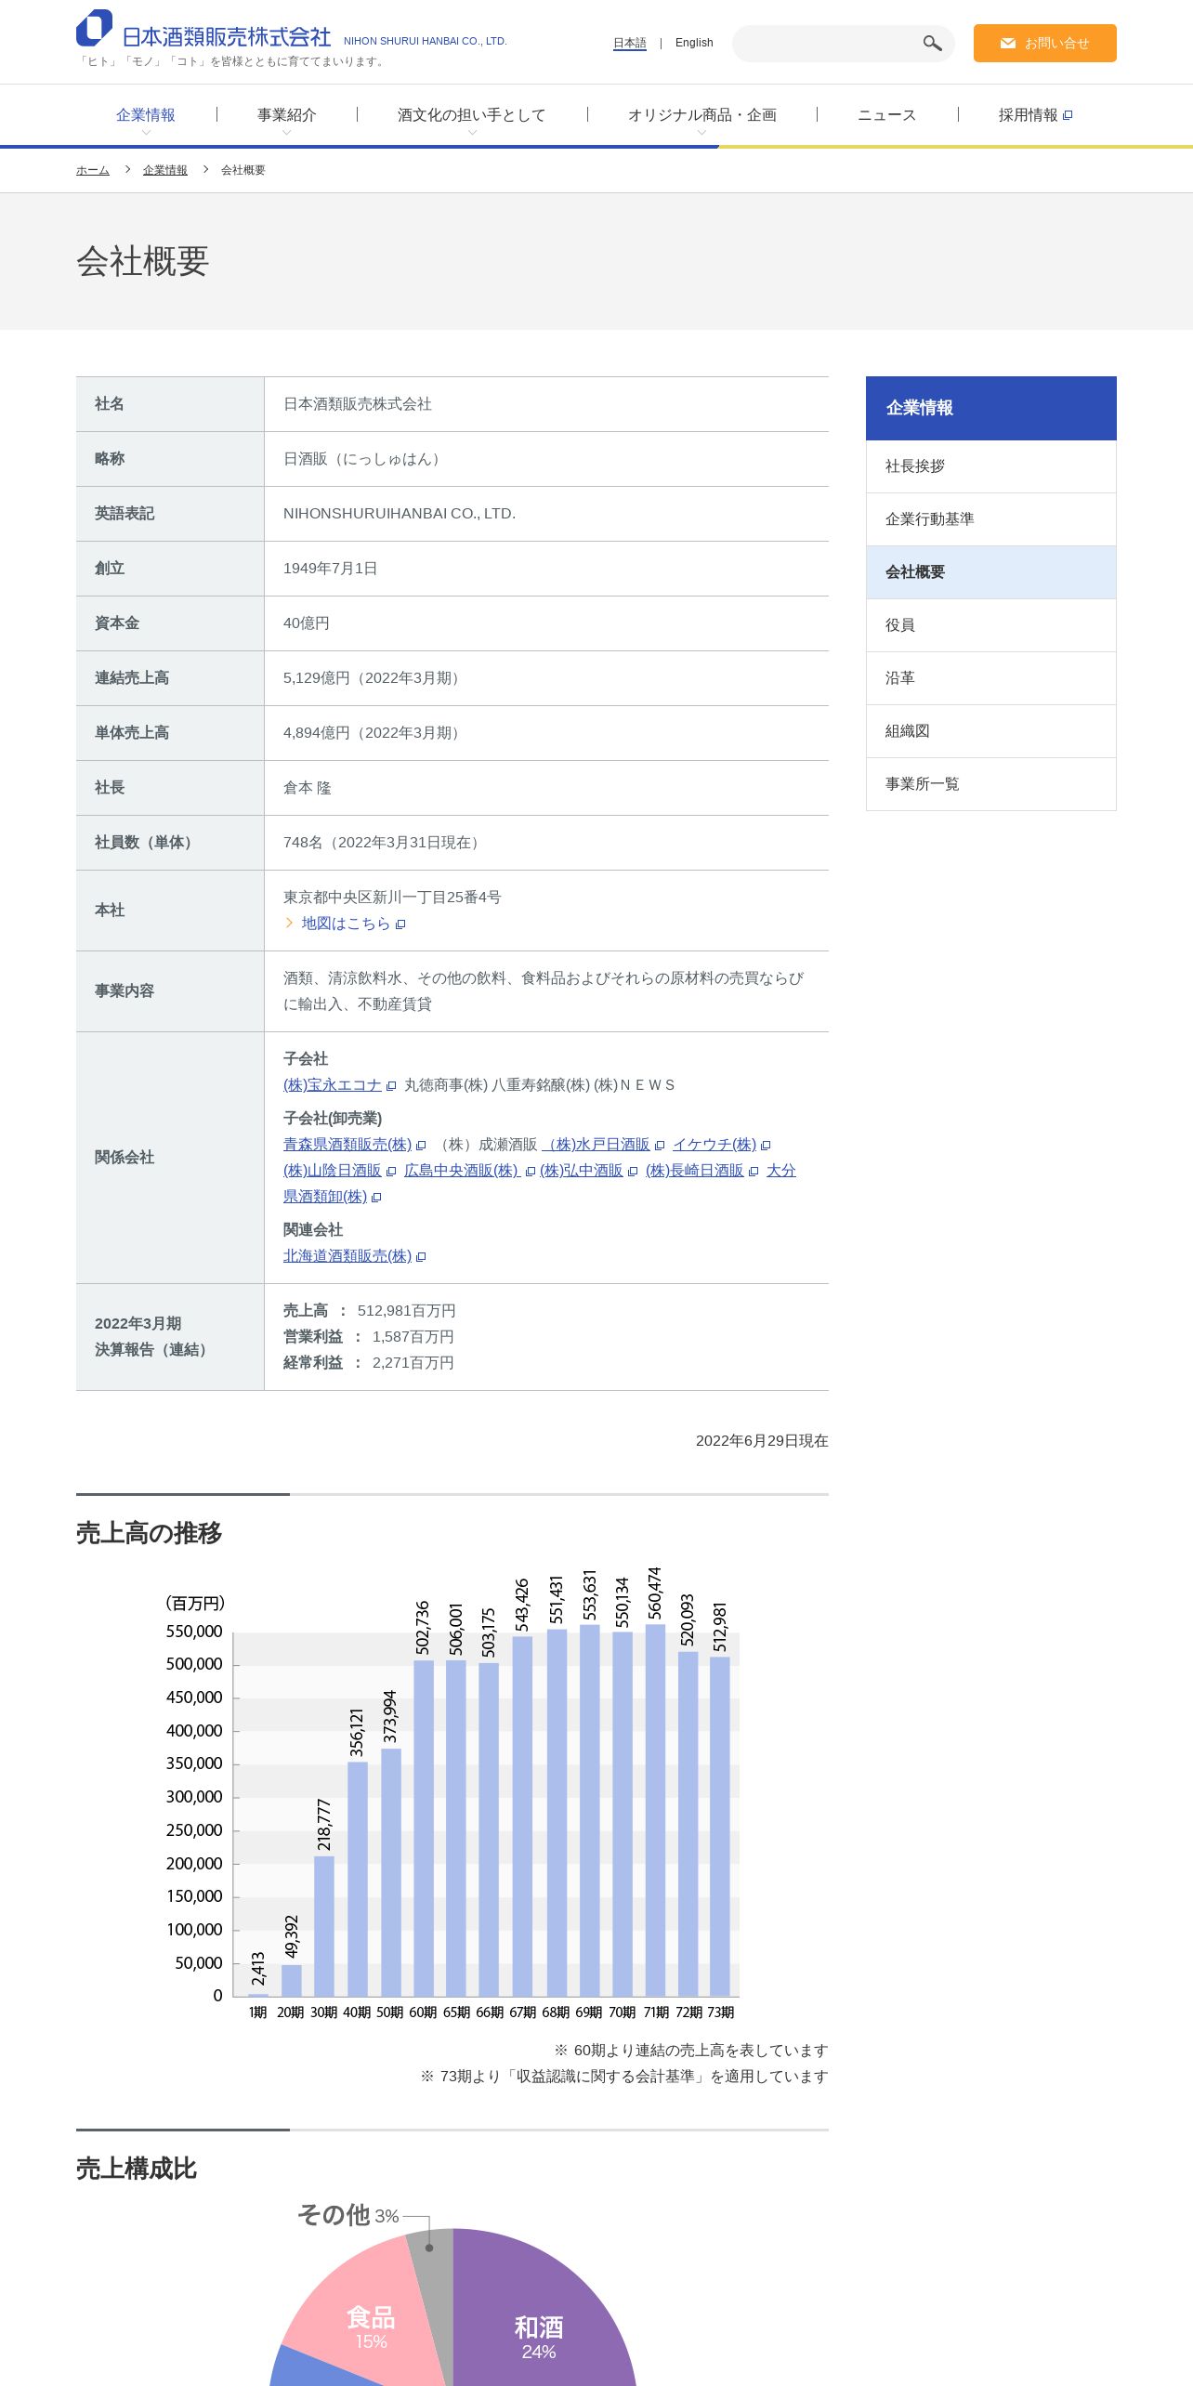The image size is (1193, 2386).
Task: Open (株)宝永エコナ subsidiary link
Action: click(333, 1085)
